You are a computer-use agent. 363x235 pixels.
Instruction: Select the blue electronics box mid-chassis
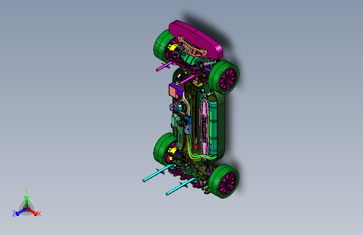click(188, 125)
